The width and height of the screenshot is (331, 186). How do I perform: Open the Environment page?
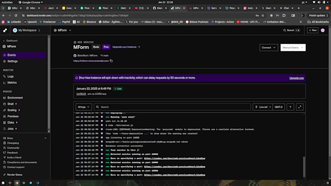pyautogui.click(x=15, y=98)
